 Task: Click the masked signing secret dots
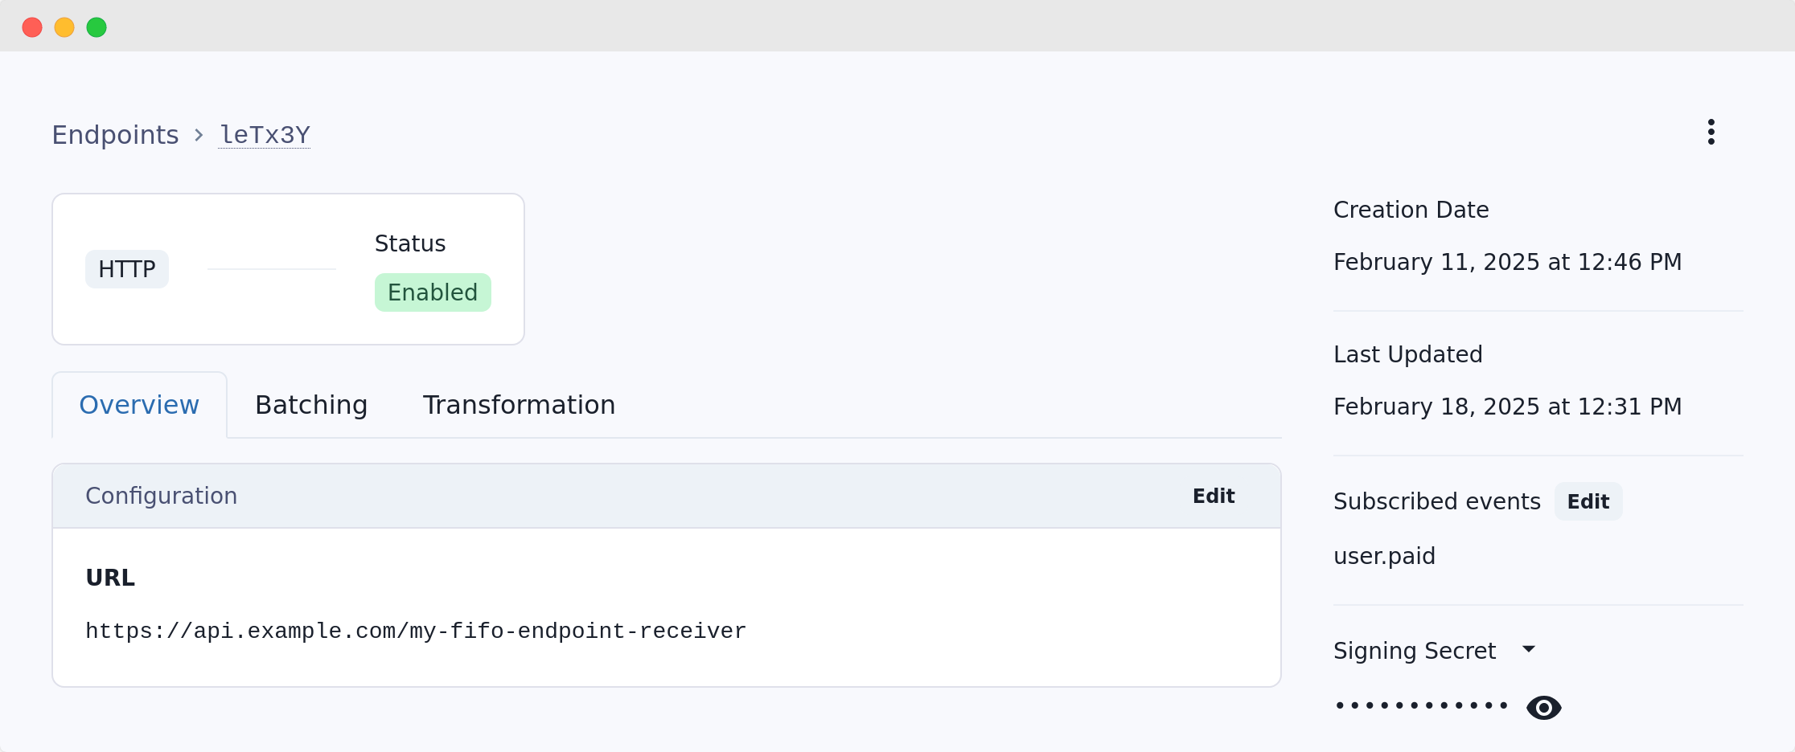coord(1422,705)
